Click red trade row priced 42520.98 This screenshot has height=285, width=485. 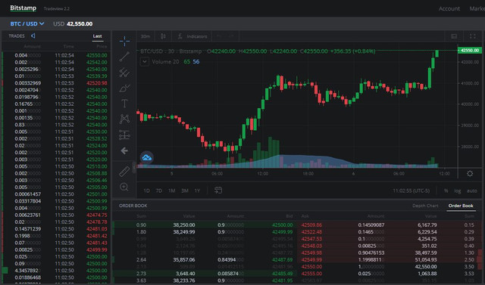point(55,83)
